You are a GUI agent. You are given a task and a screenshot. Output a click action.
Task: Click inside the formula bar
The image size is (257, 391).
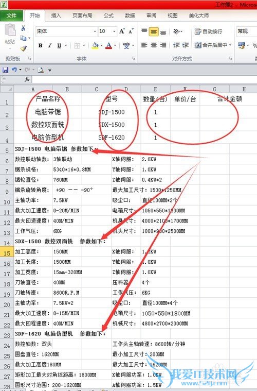(x=144, y=79)
